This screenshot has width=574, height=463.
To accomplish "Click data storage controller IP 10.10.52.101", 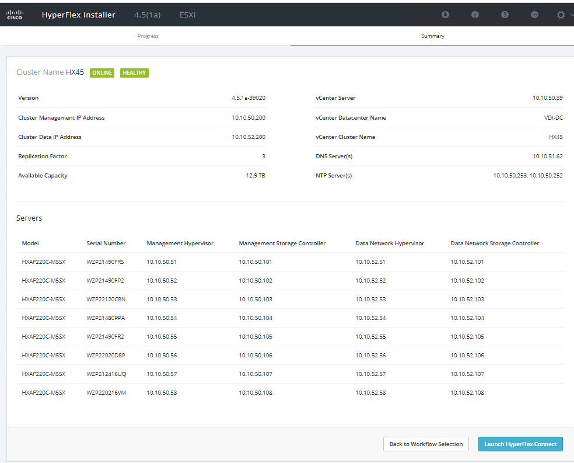I will [x=467, y=262].
